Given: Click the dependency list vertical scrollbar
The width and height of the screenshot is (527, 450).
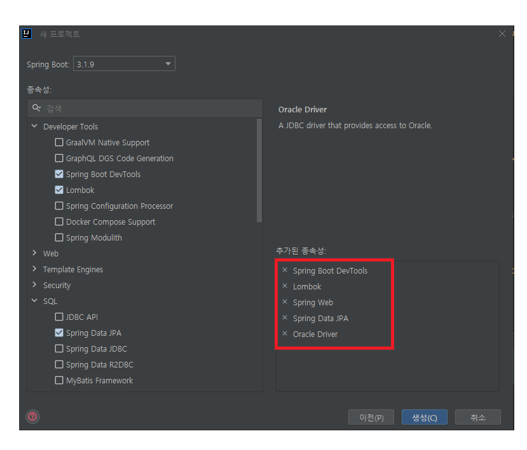Looking at the screenshot, I should [259, 171].
